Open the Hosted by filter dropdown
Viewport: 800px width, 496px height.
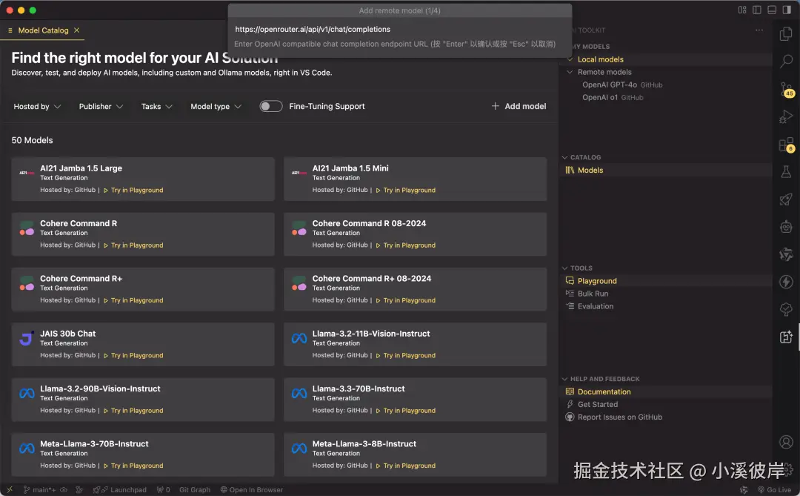coord(37,106)
